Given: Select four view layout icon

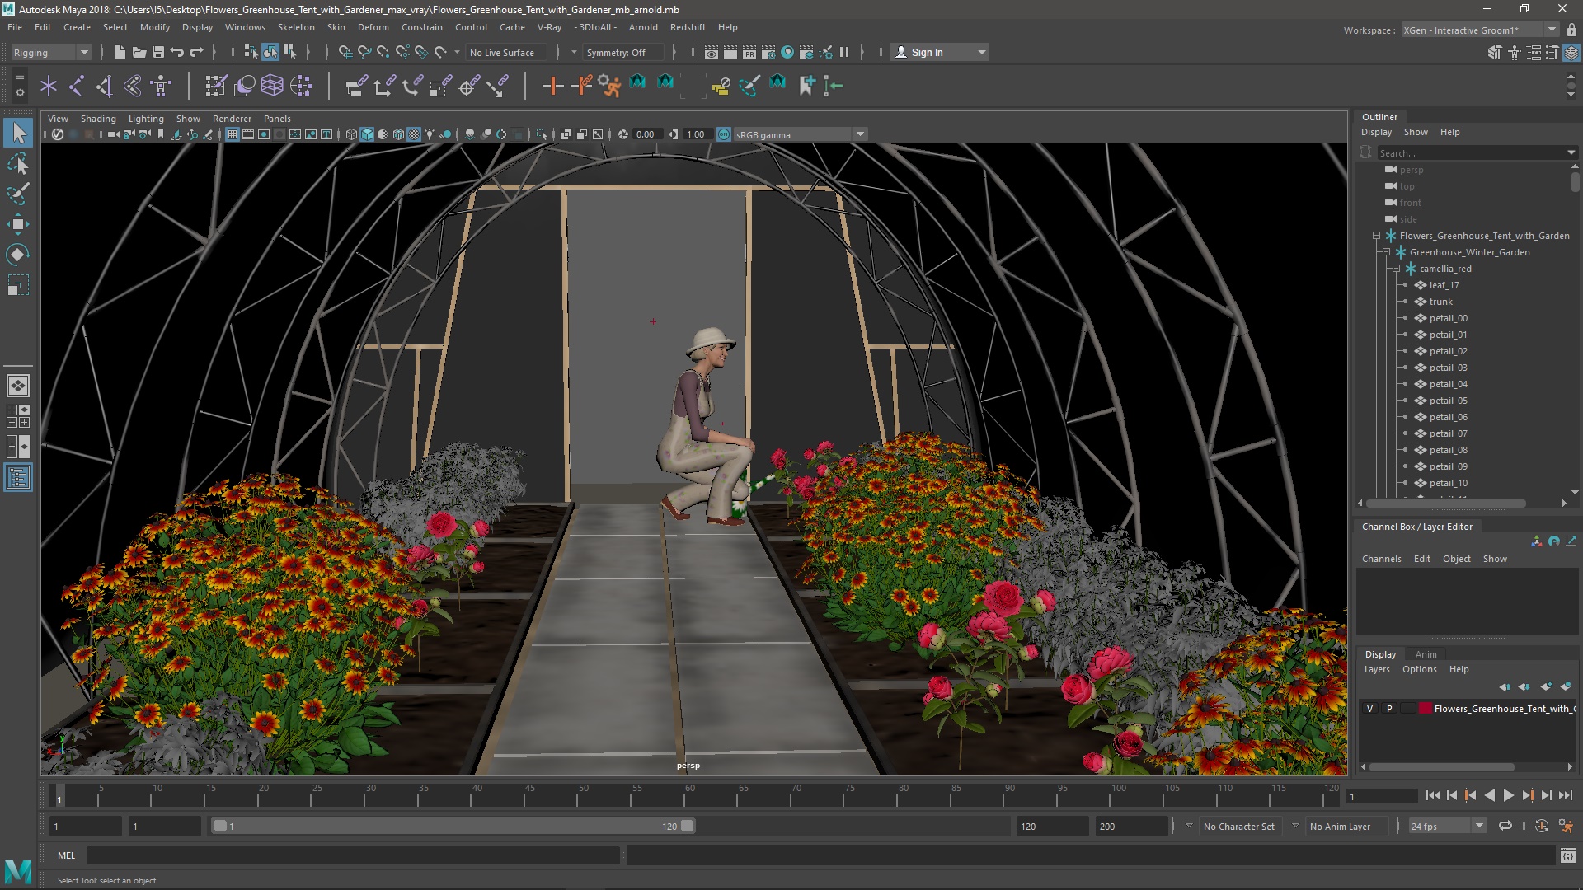Looking at the screenshot, I should pos(18,416).
